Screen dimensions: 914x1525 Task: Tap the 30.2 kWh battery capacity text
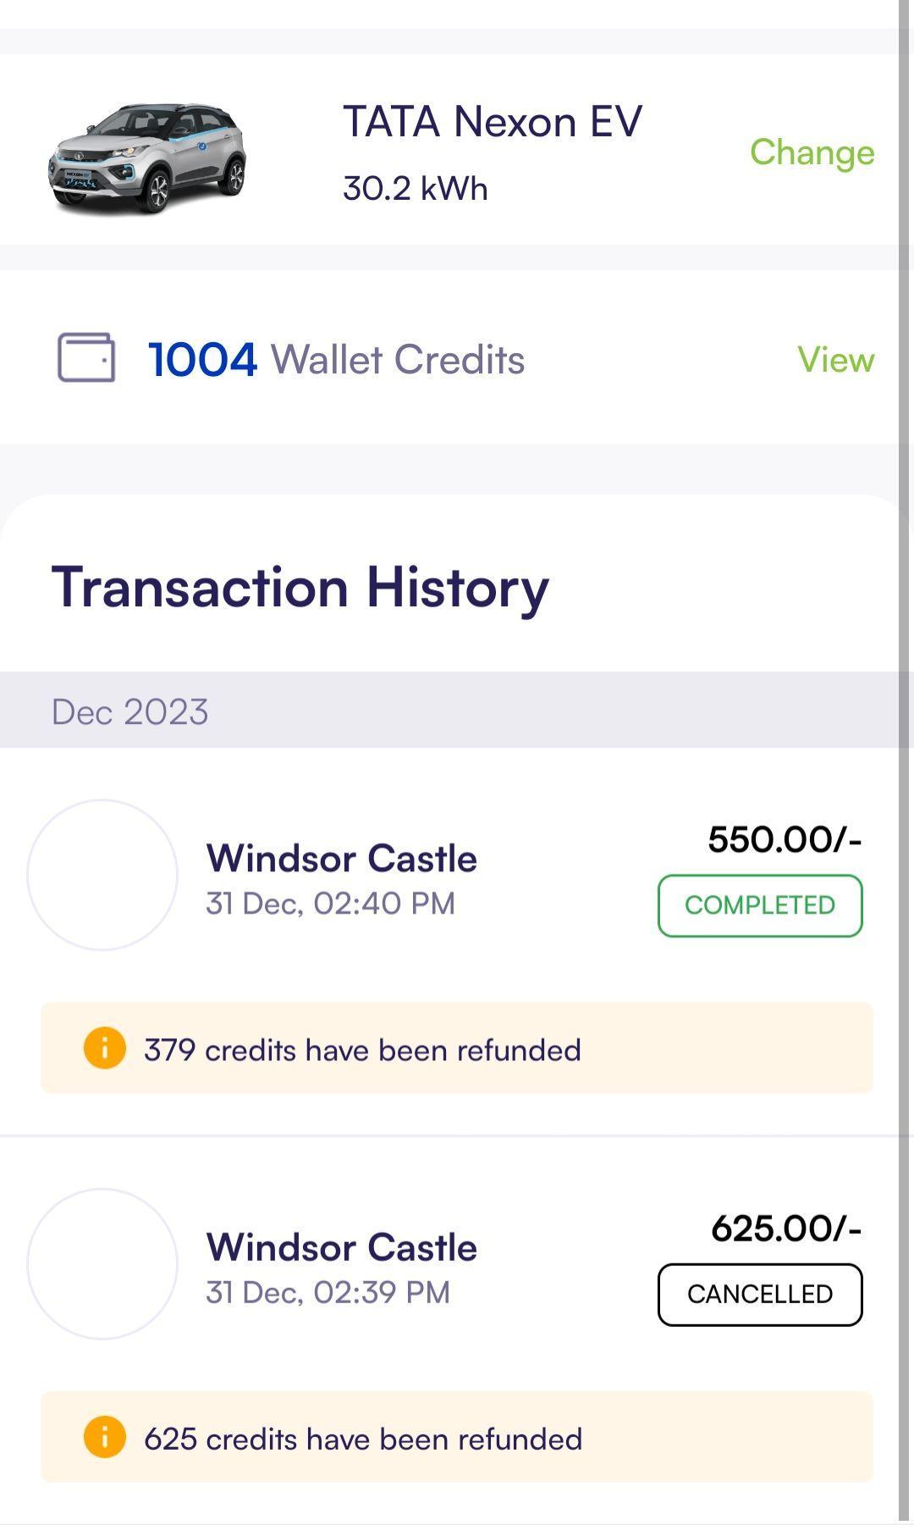click(x=415, y=188)
